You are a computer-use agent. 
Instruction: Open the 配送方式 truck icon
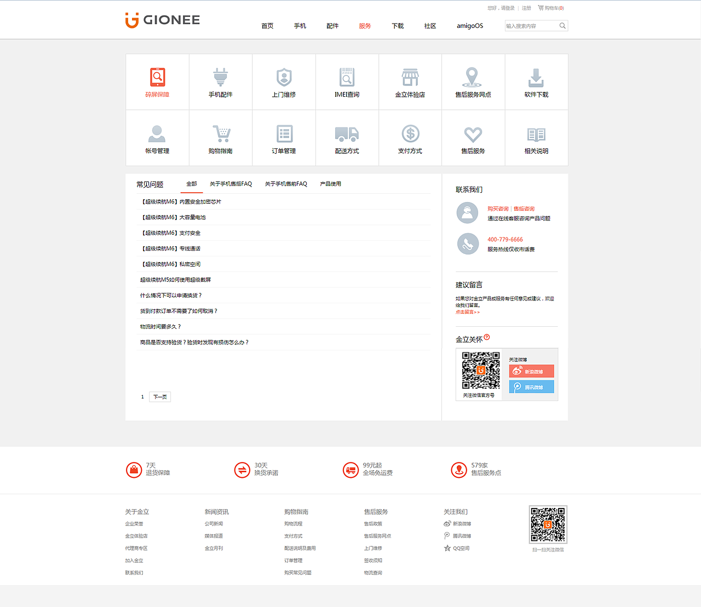[347, 134]
